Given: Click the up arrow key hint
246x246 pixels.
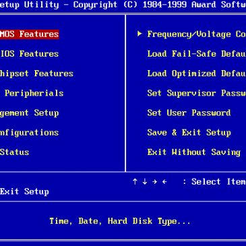Looking at the screenshot, I should coord(135,181).
